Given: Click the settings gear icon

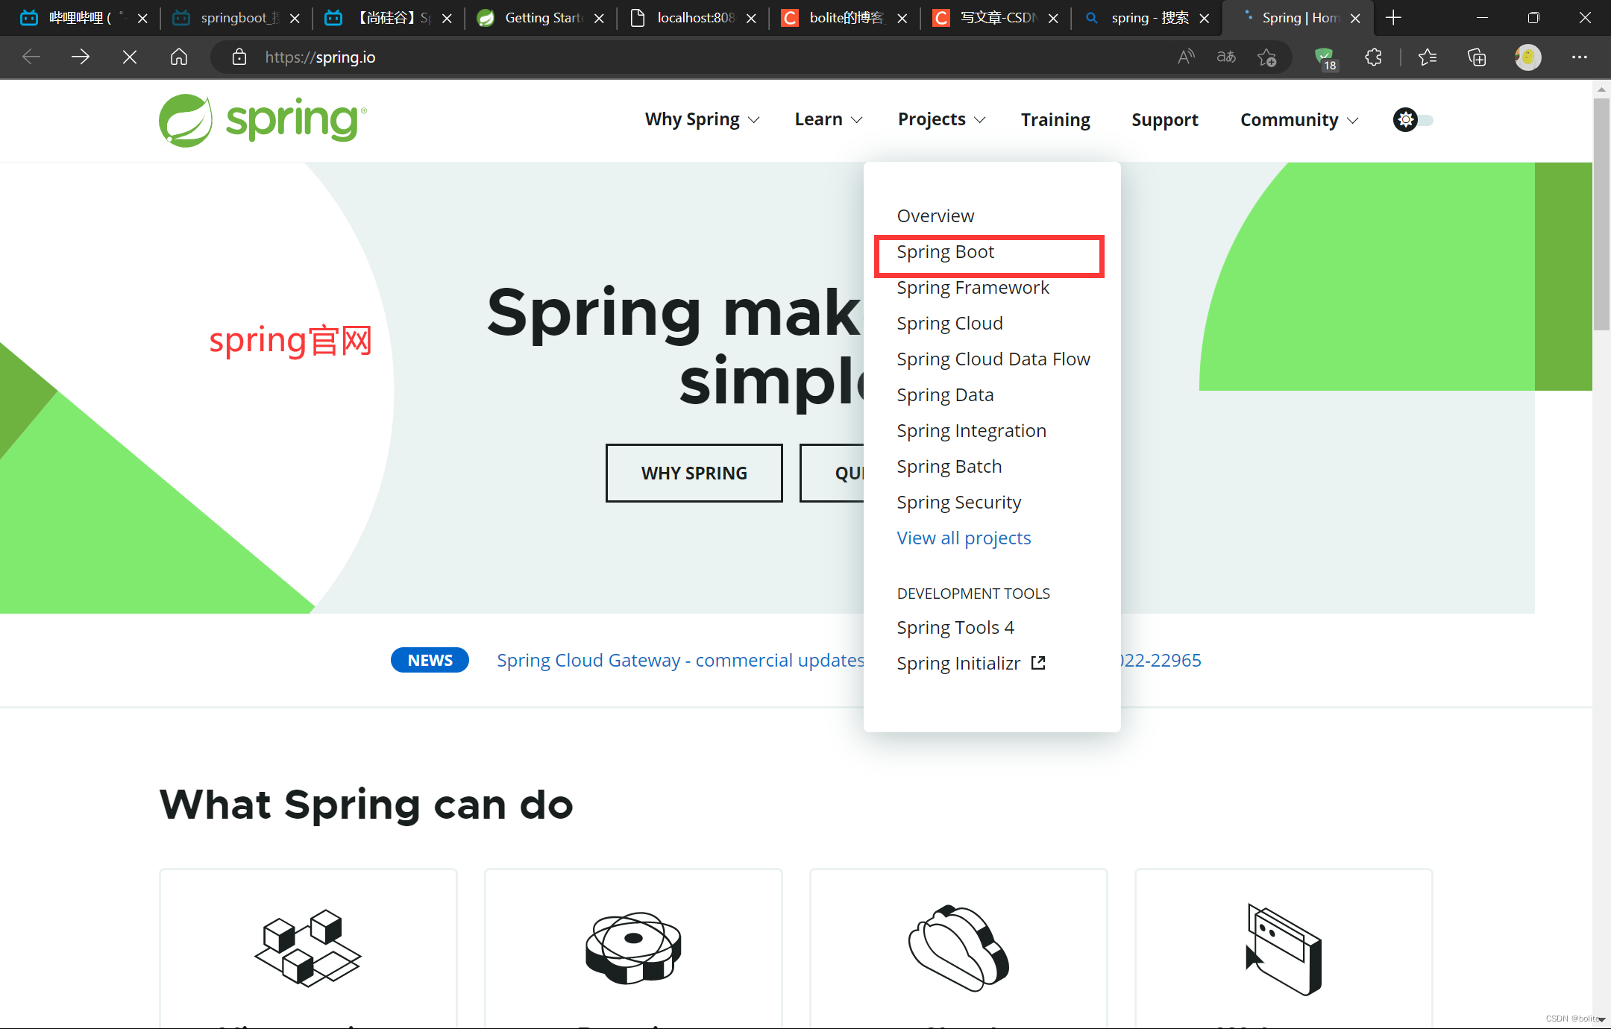Looking at the screenshot, I should tap(1405, 120).
